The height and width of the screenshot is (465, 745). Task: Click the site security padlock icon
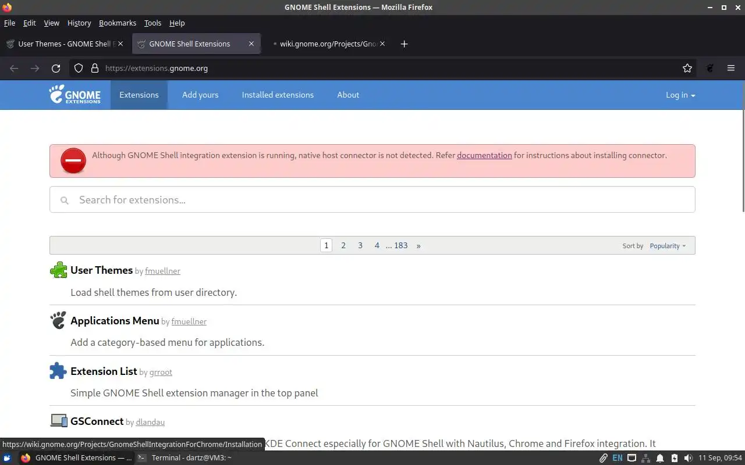click(x=95, y=68)
